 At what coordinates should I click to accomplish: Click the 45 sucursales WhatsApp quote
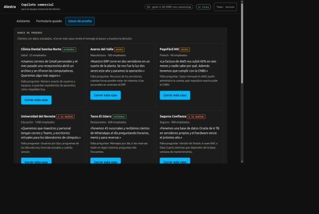[x=120, y=133]
